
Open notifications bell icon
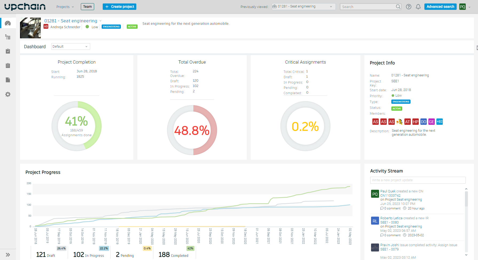click(418, 7)
